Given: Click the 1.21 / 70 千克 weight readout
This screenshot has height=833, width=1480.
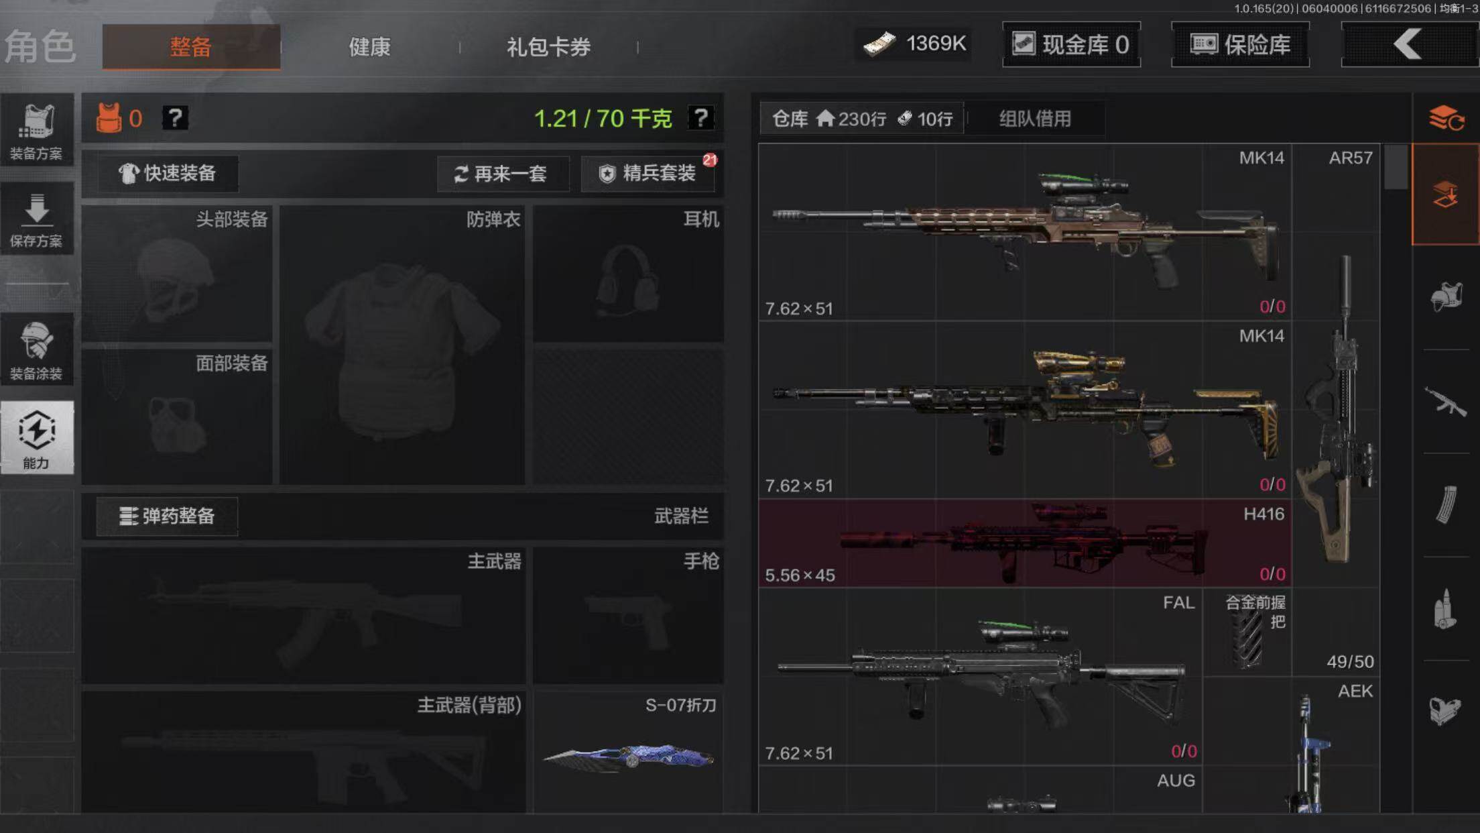Looking at the screenshot, I should (603, 119).
